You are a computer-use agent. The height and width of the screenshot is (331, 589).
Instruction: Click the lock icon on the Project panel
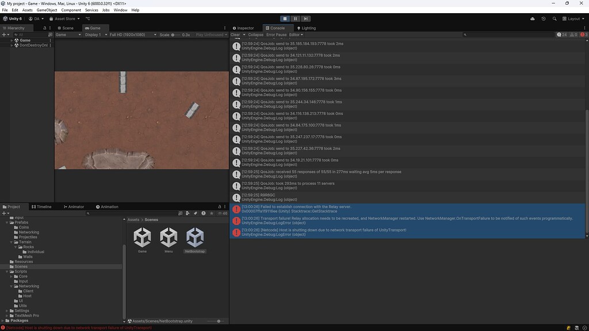[x=220, y=206]
